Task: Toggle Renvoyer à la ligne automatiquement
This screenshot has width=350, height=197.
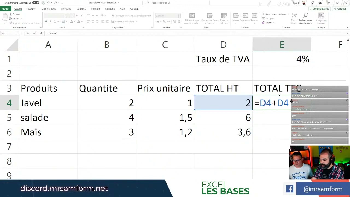Action: point(131,16)
